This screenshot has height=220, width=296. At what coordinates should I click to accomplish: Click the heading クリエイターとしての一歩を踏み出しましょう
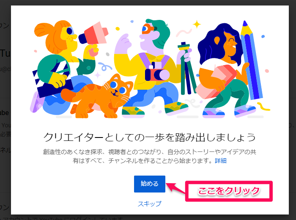pyautogui.click(x=150, y=137)
